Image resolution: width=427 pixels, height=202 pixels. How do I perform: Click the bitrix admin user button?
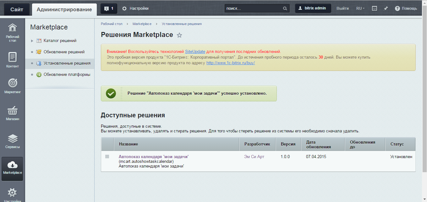(x=313, y=8)
